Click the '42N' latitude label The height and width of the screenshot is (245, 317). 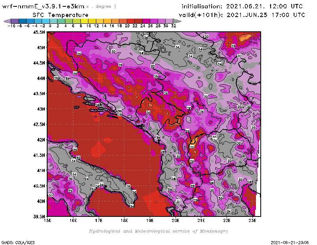tap(41, 140)
